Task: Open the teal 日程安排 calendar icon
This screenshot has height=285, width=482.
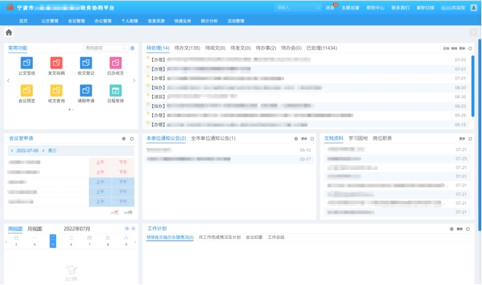Action: click(116, 90)
